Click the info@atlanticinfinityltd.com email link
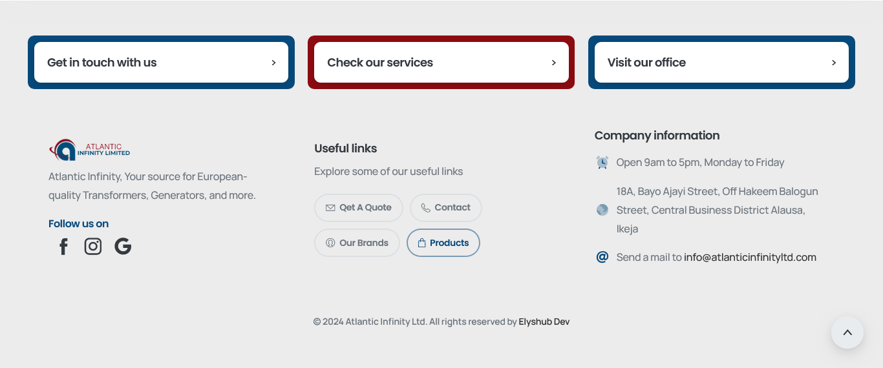This screenshot has height=368, width=883. coord(750,257)
